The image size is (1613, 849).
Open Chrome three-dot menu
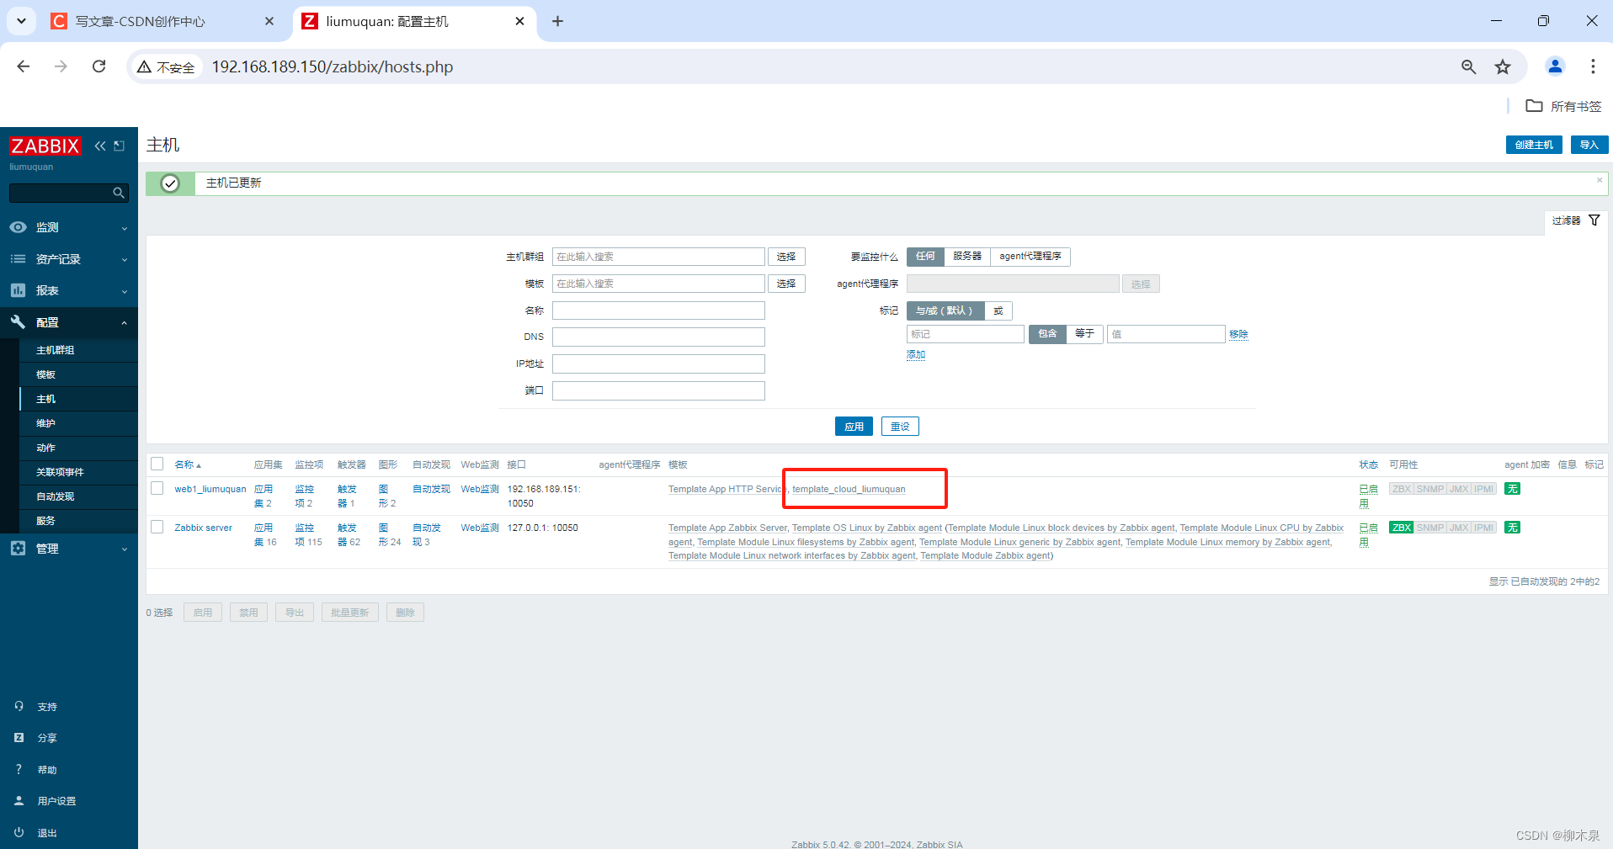click(x=1593, y=66)
